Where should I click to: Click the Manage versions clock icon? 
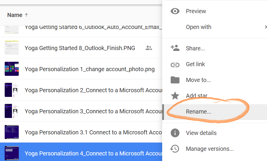point(175,149)
